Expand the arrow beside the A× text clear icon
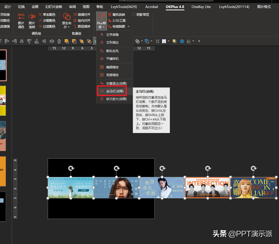Screen dimensions: 279x244 click(x=193, y=41)
